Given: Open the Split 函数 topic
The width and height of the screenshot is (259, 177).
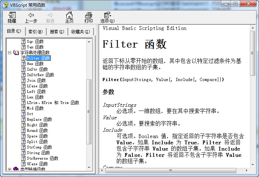Looking at the screenshot, I should [x=37, y=142].
